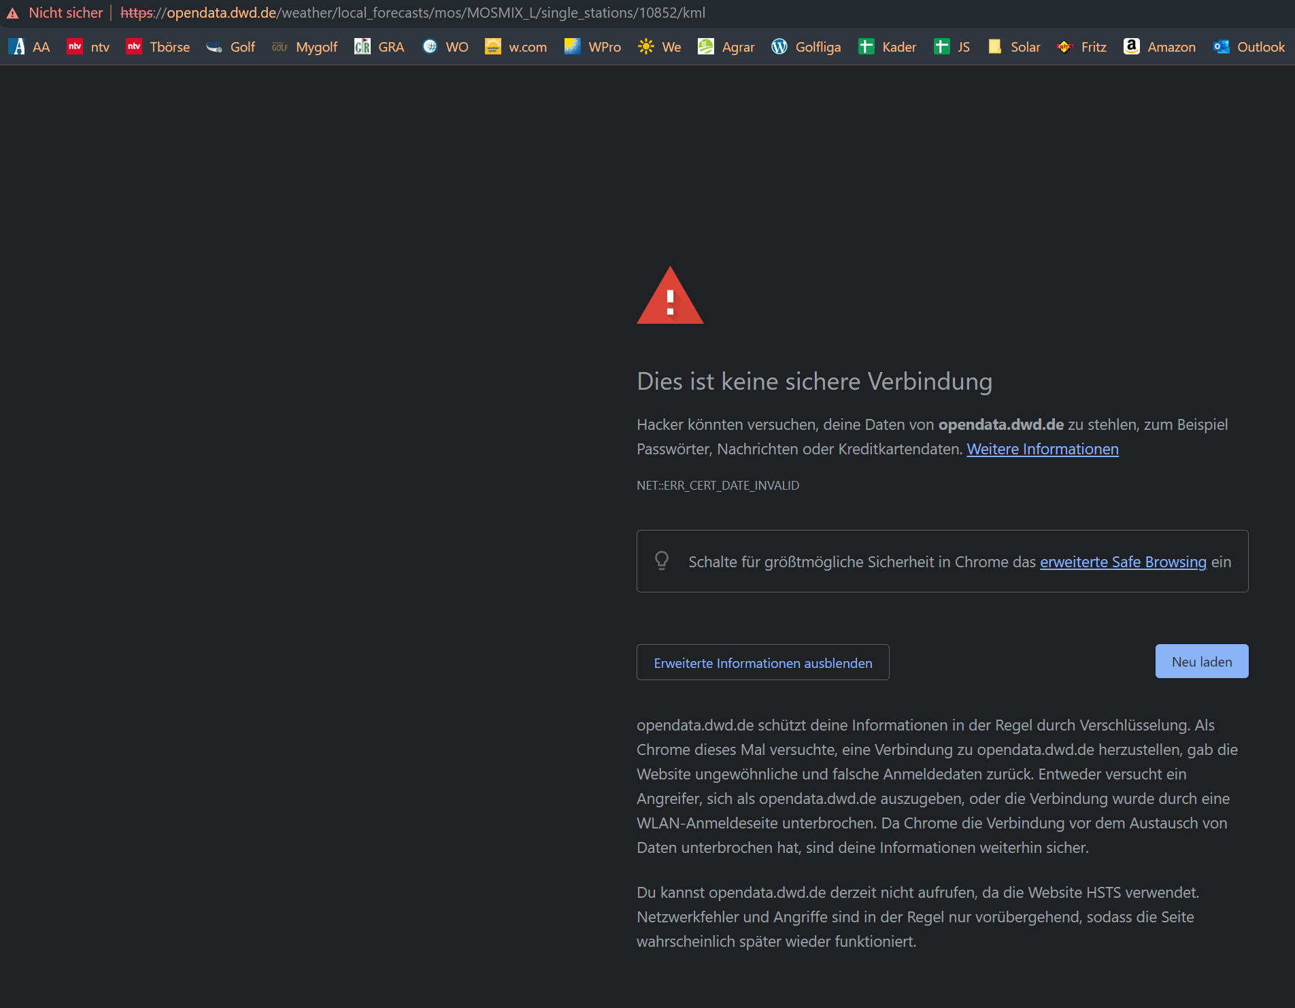Open the Tbörse bookmark
The width and height of the screenshot is (1295, 1008).
point(158,47)
